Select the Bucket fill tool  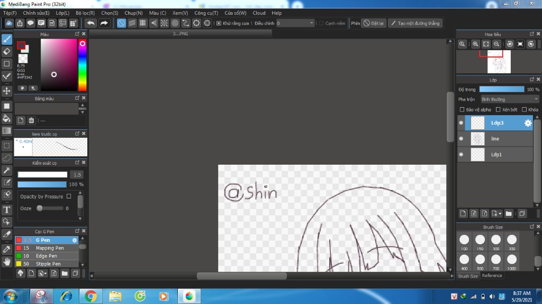[x=6, y=118]
